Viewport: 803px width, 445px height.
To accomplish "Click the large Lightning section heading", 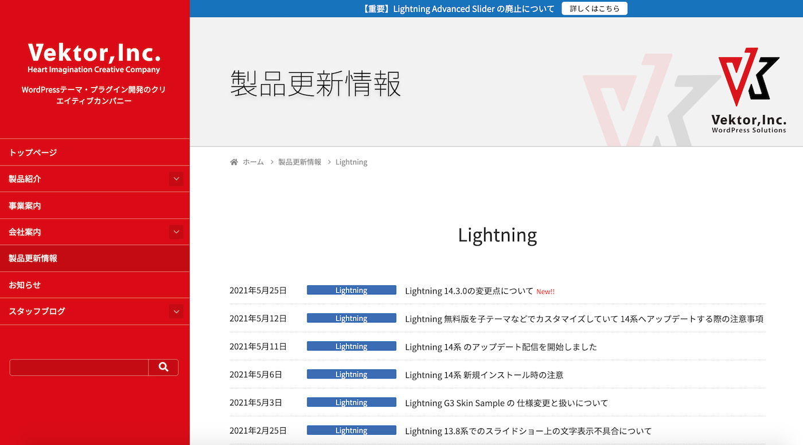I will pyautogui.click(x=497, y=235).
